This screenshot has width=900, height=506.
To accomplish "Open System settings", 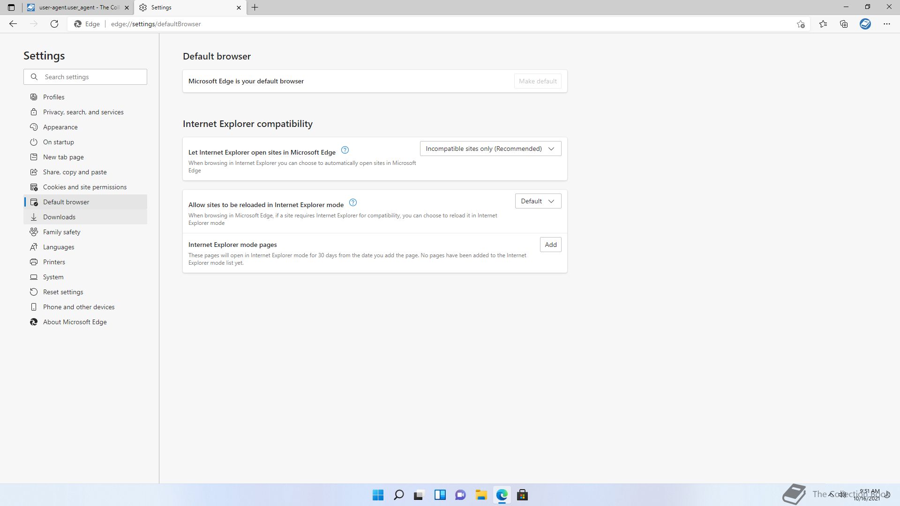I will pyautogui.click(x=85, y=277).
